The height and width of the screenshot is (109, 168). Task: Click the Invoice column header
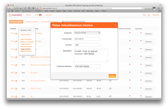(x=13, y=29)
